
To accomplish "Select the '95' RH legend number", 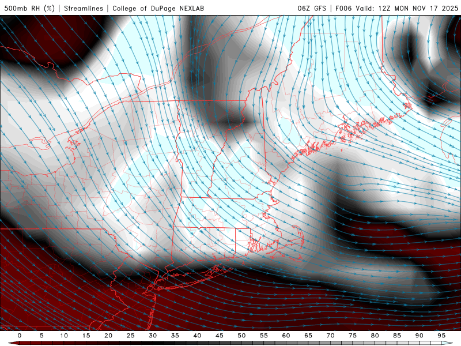I will tap(441, 336).
